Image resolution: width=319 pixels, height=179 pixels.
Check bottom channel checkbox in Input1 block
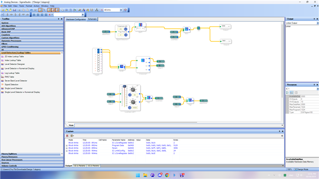tap(99, 71)
